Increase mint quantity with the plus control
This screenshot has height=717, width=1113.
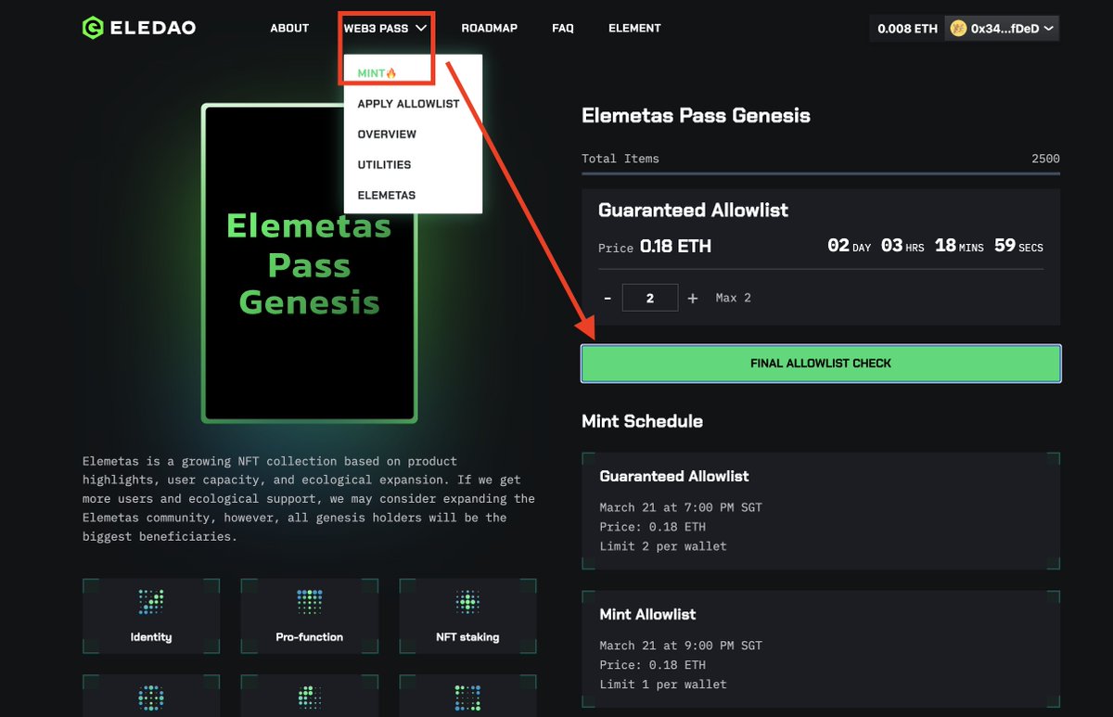[x=692, y=298]
